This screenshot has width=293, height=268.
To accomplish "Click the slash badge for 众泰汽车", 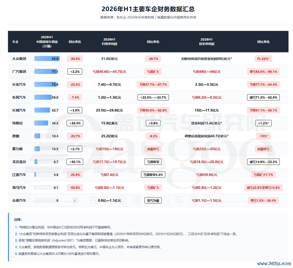I will (75, 200).
